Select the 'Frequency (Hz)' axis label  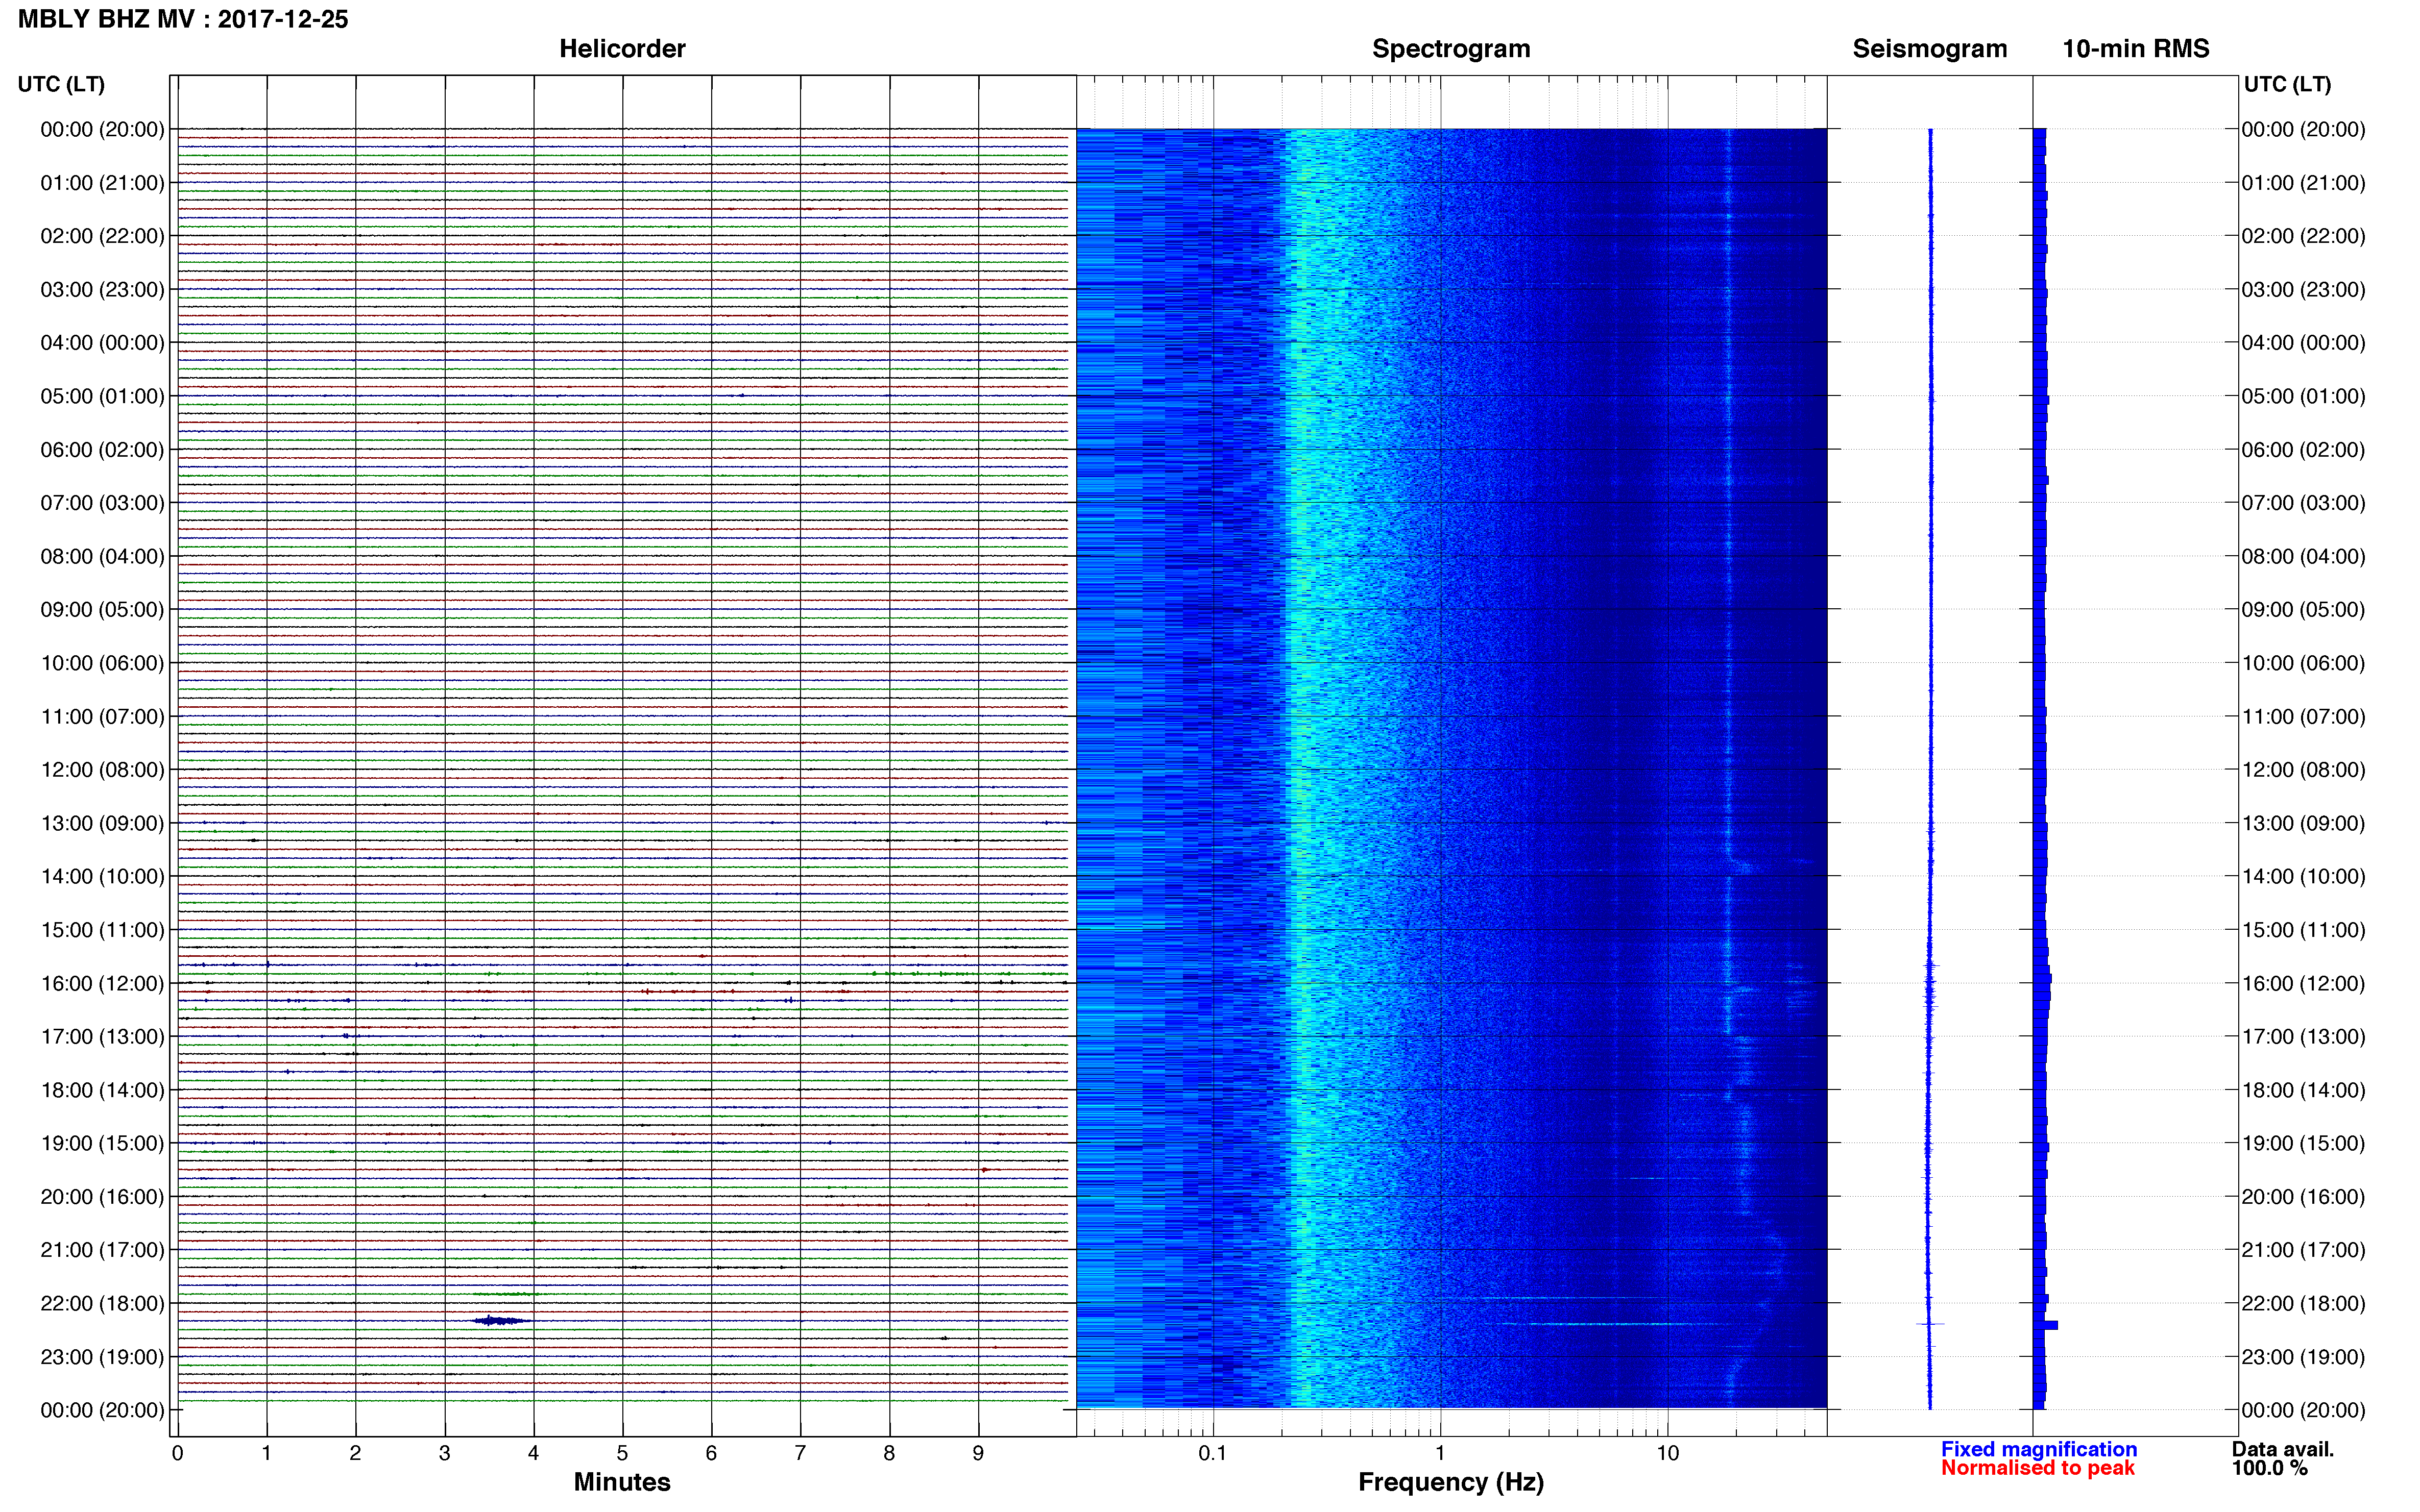(x=1450, y=1483)
